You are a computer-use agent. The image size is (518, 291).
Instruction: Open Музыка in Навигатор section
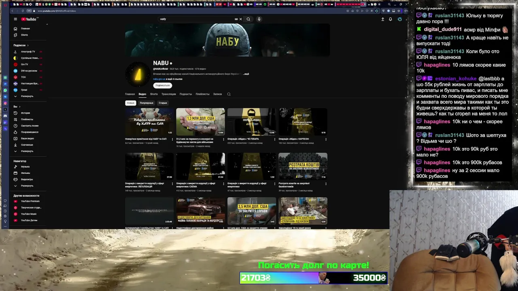click(25, 167)
